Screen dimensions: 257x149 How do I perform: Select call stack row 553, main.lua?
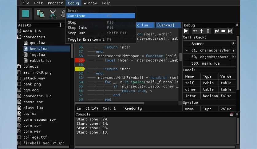click(x=209, y=63)
